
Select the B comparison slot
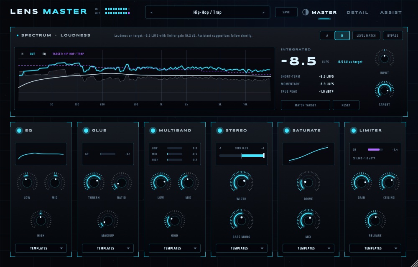342,35
